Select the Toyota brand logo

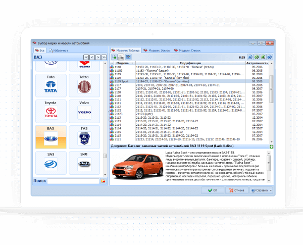click(51, 113)
